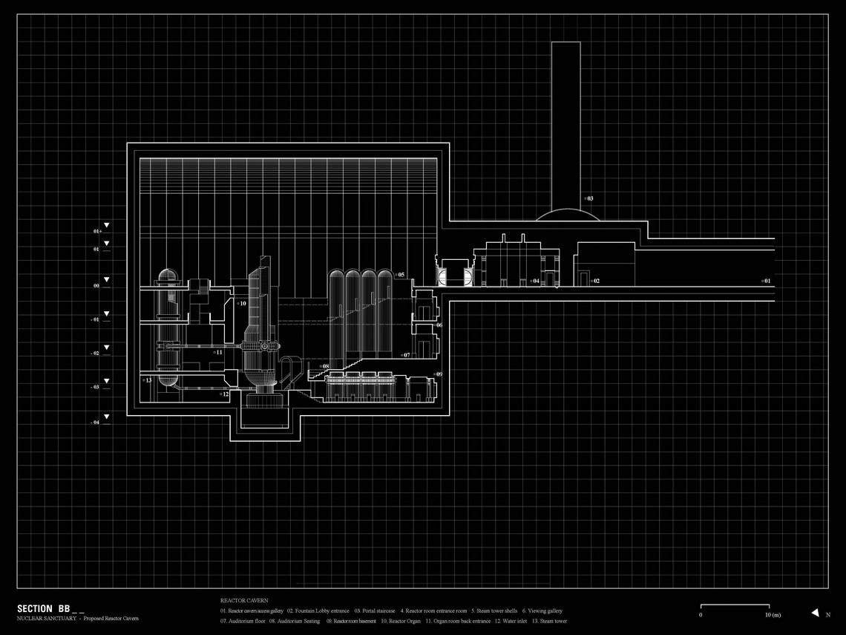The width and height of the screenshot is (846, 635).
Task: Click the '02. Fountain Lobby entrance' legend entry
Action: 318,610
